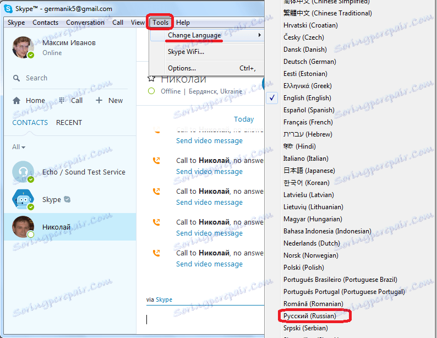Click Николай's avatar in contact list
Image resolution: width=437 pixels, height=338 pixels.
point(23,227)
